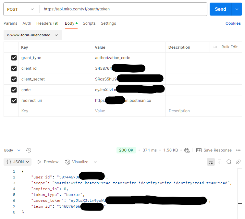Click the Send button
The height and width of the screenshot is (219, 245).
point(220,9)
